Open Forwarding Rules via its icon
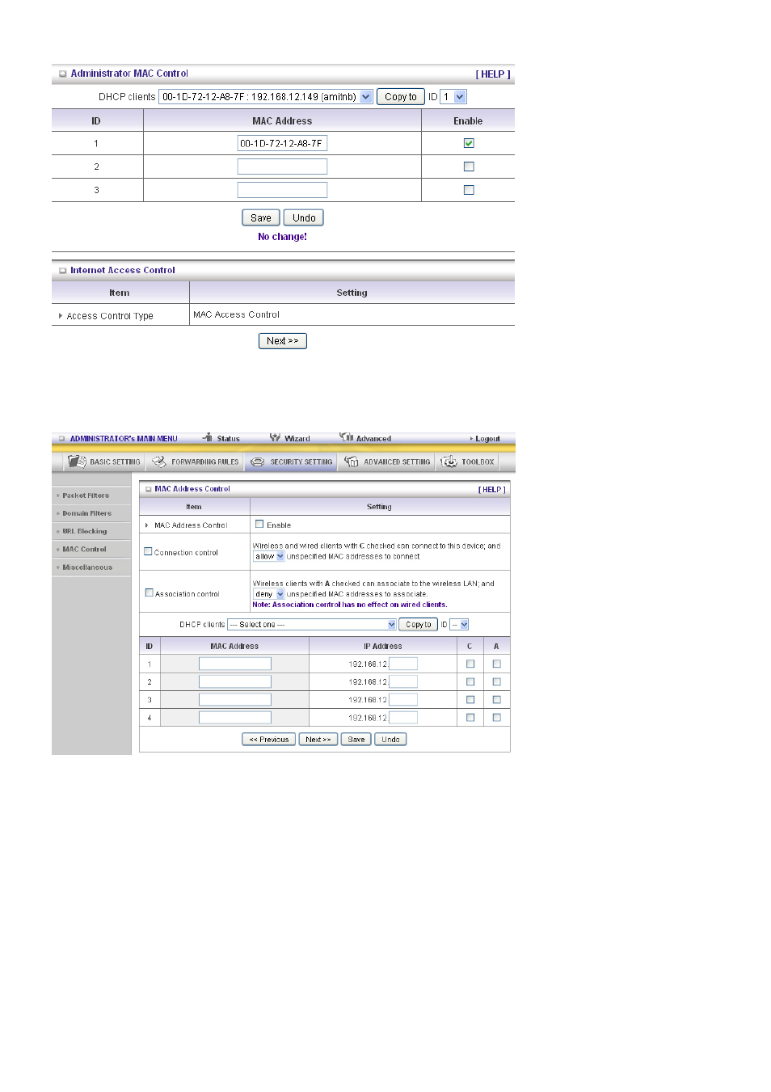771x1092 pixels. click(x=159, y=462)
